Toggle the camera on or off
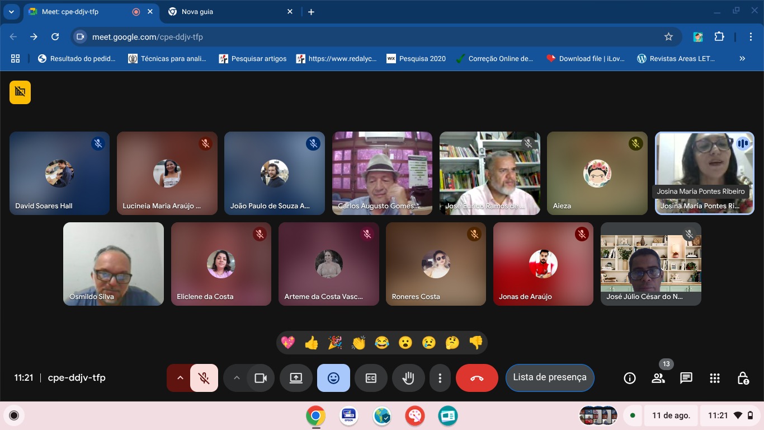 (261, 378)
